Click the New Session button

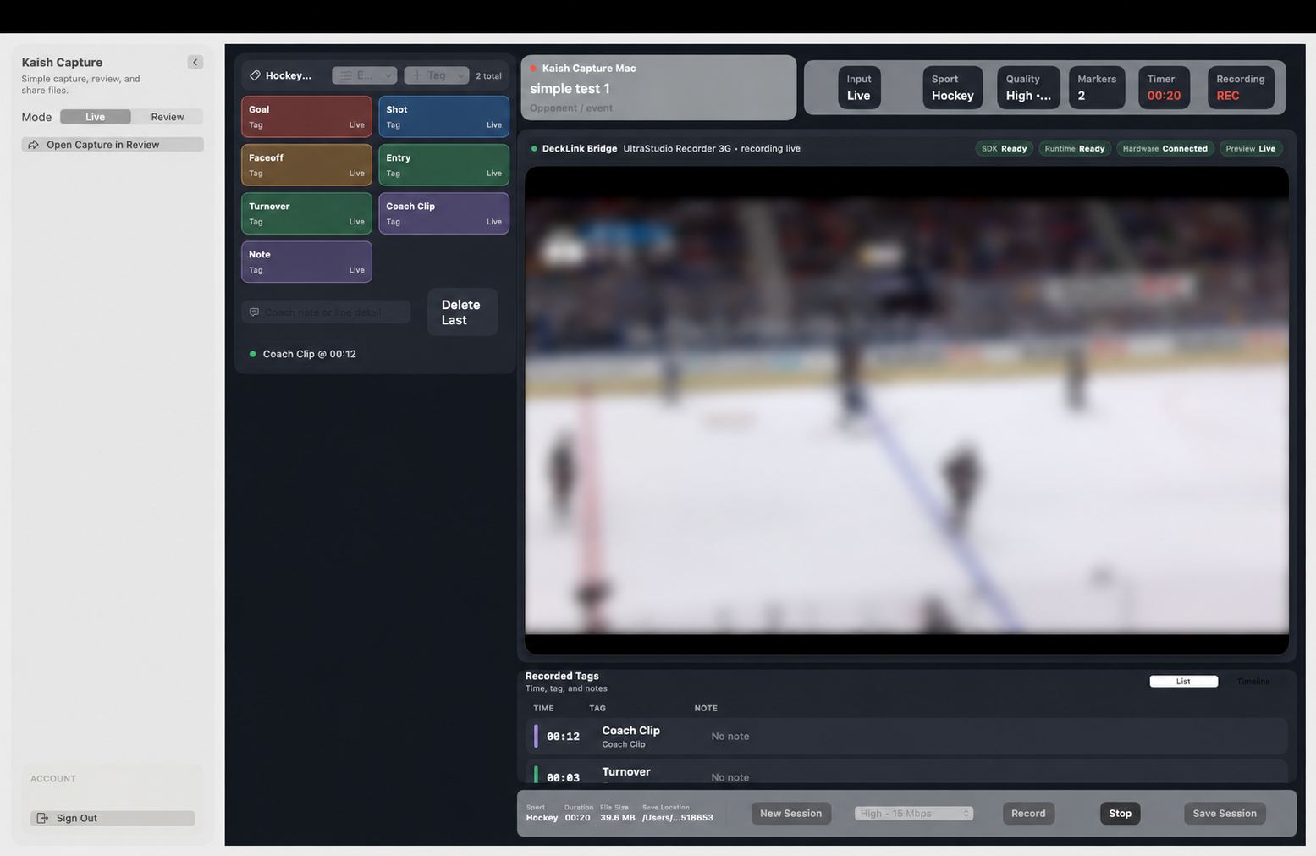tap(790, 814)
